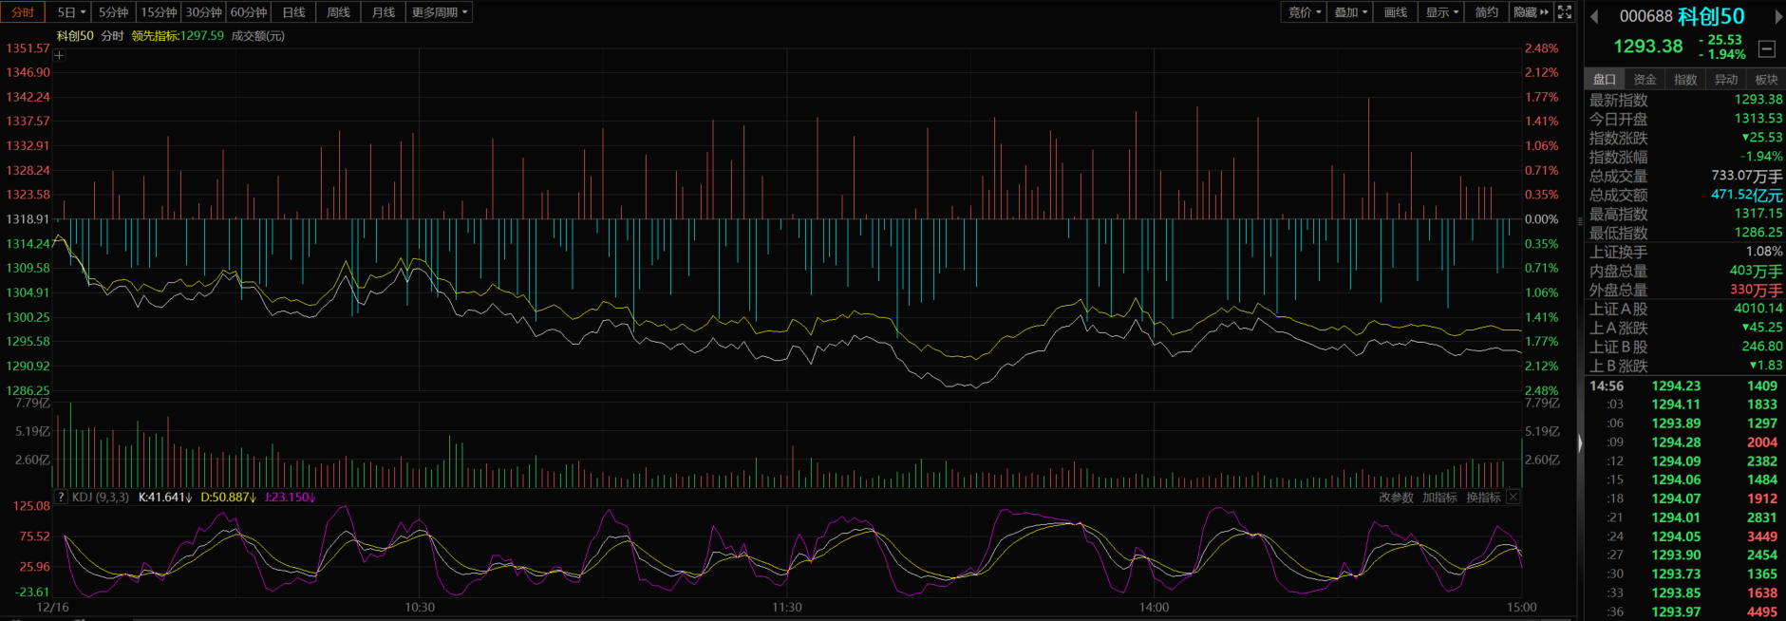Hide the right panel via 隐藏

(1531, 12)
